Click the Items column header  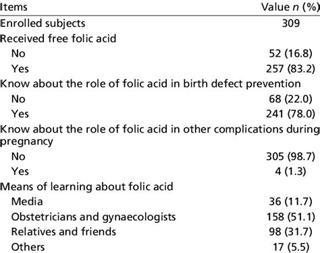click(x=14, y=7)
